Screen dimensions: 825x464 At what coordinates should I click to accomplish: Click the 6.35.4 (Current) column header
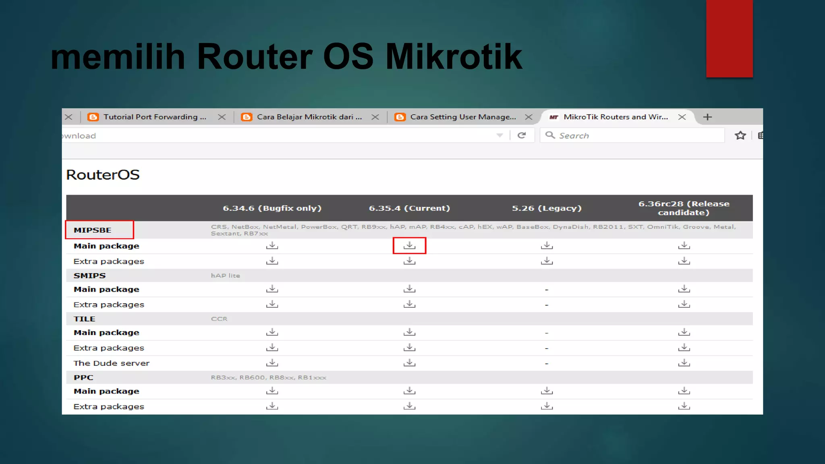pos(409,208)
